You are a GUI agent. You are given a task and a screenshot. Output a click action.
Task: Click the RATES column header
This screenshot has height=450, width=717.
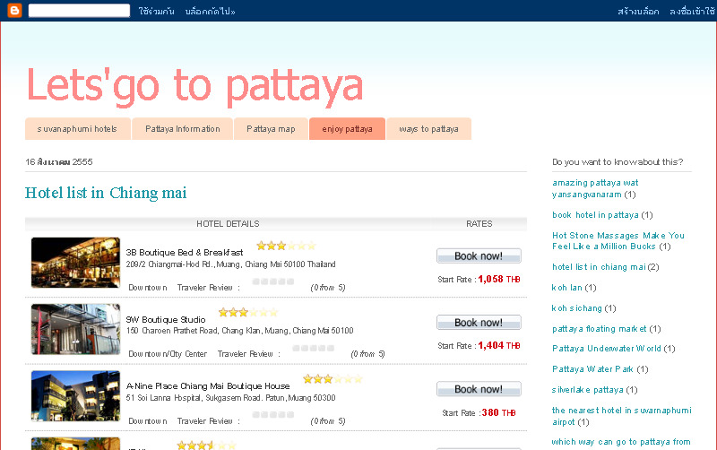click(479, 223)
